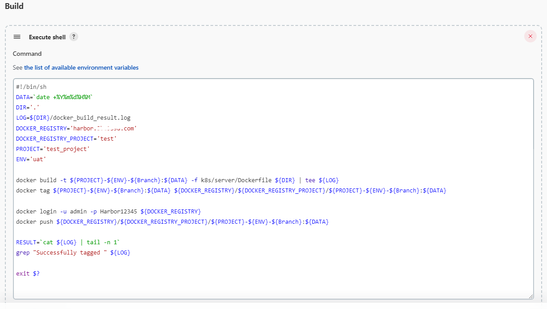Image resolution: width=547 pixels, height=309 pixels.
Task: Click the Command field label
Action: pyautogui.click(x=27, y=54)
